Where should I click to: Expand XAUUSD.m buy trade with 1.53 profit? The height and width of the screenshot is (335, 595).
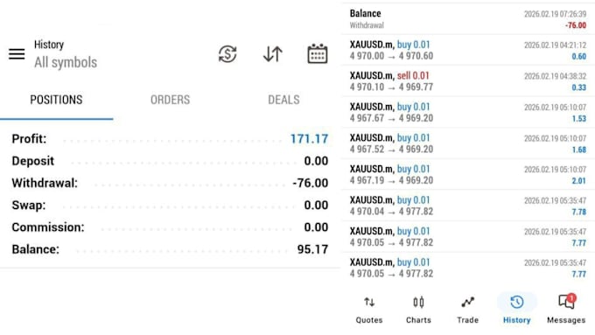(x=468, y=112)
